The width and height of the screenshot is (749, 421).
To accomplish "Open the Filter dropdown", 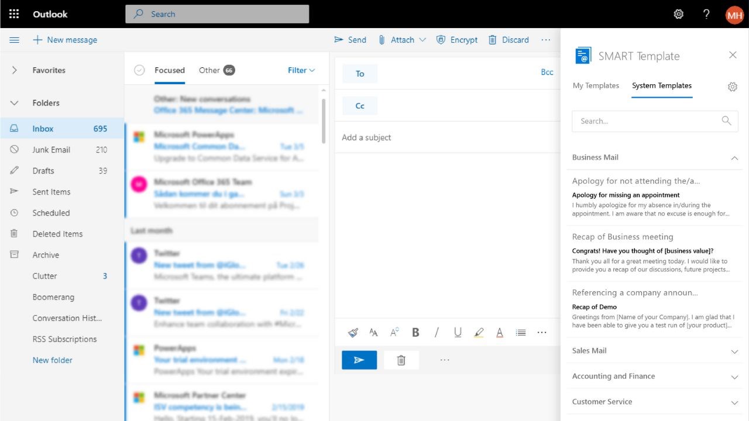I will [x=301, y=70].
